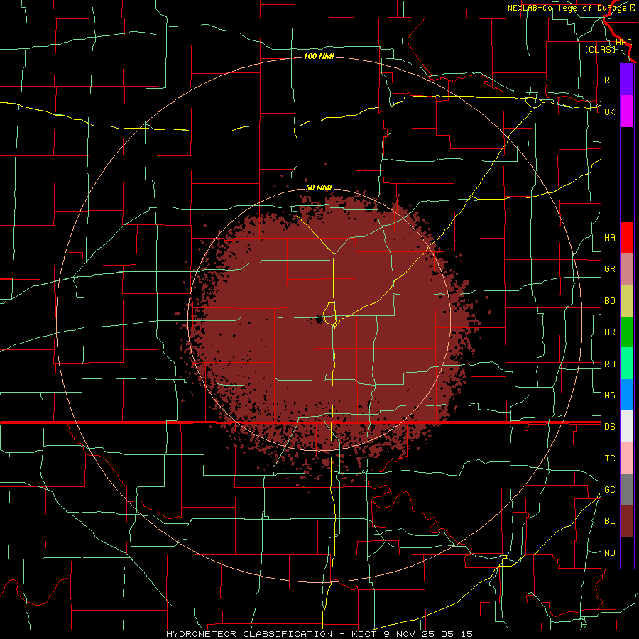Click the RF purple legend swatch

coord(627,80)
